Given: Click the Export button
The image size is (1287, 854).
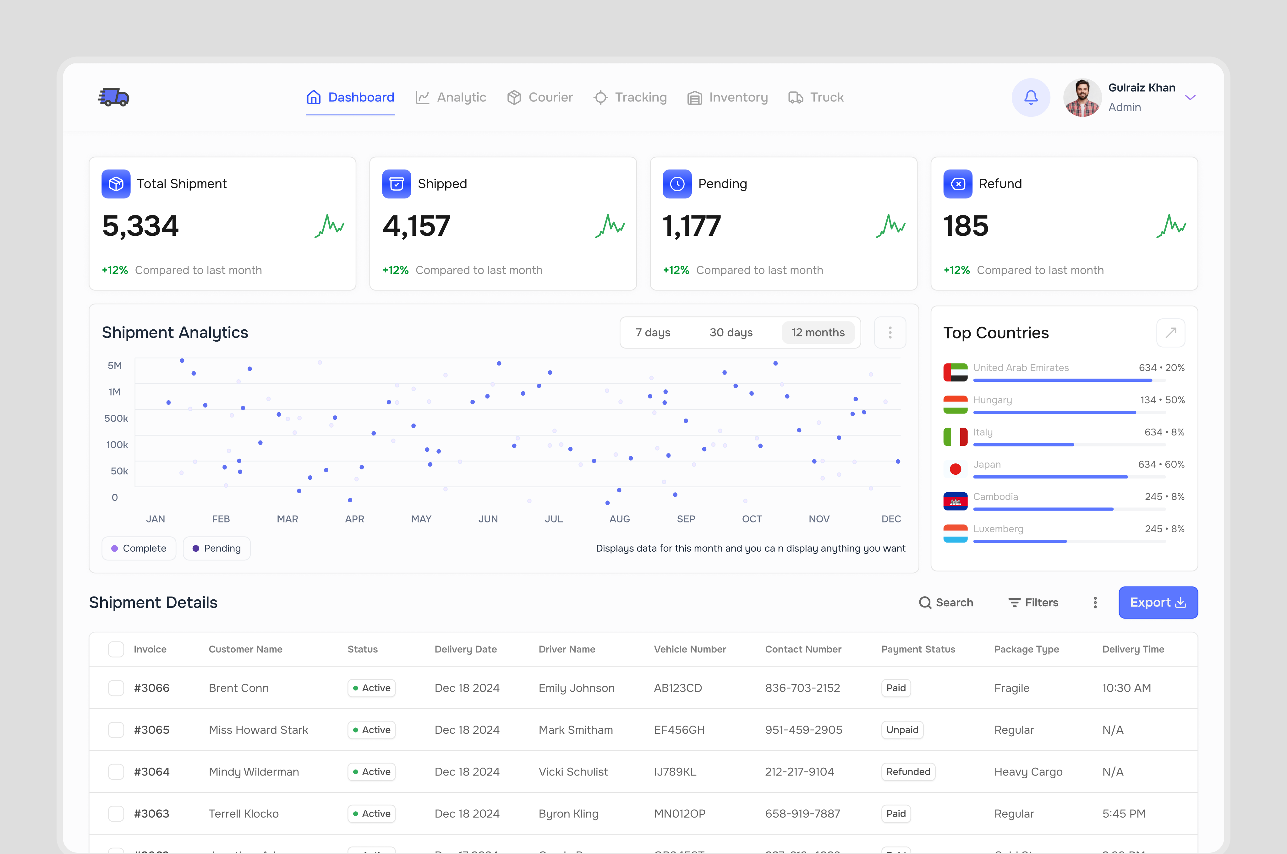Looking at the screenshot, I should tap(1158, 603).
